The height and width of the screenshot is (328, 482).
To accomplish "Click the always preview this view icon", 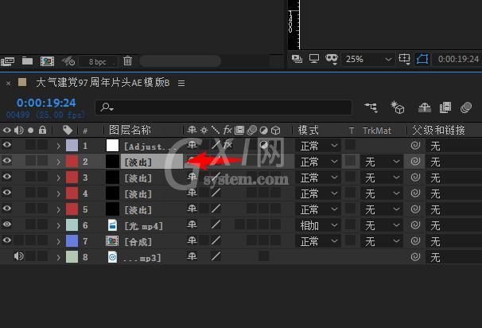I will (297, 58).
